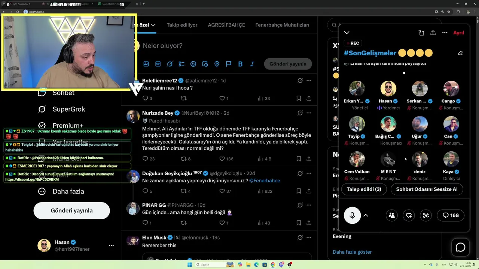Open more options on Bolelliemree12's post

309,81
